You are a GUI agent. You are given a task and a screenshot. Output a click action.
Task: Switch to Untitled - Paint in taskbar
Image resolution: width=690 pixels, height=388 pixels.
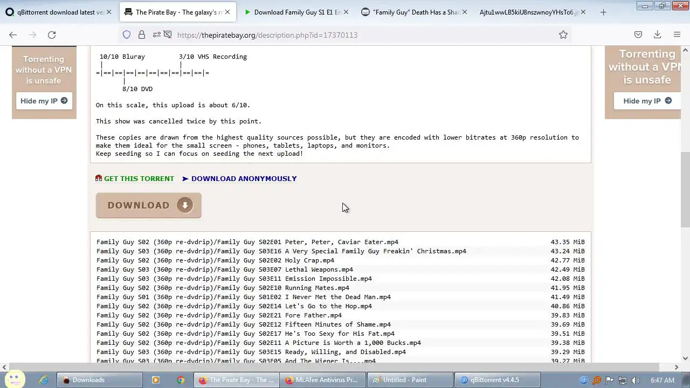point(410,380)
